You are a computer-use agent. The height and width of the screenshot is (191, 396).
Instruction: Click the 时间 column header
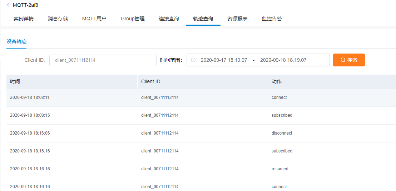click(x=15, y=81)
